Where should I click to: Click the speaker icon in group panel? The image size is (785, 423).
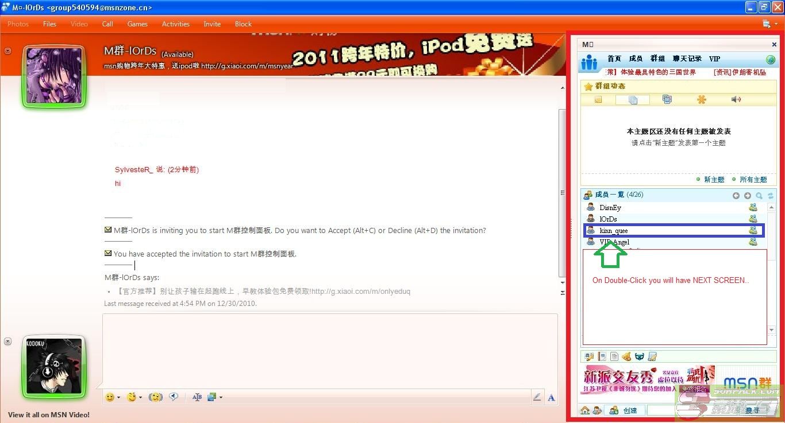(736, 100)
